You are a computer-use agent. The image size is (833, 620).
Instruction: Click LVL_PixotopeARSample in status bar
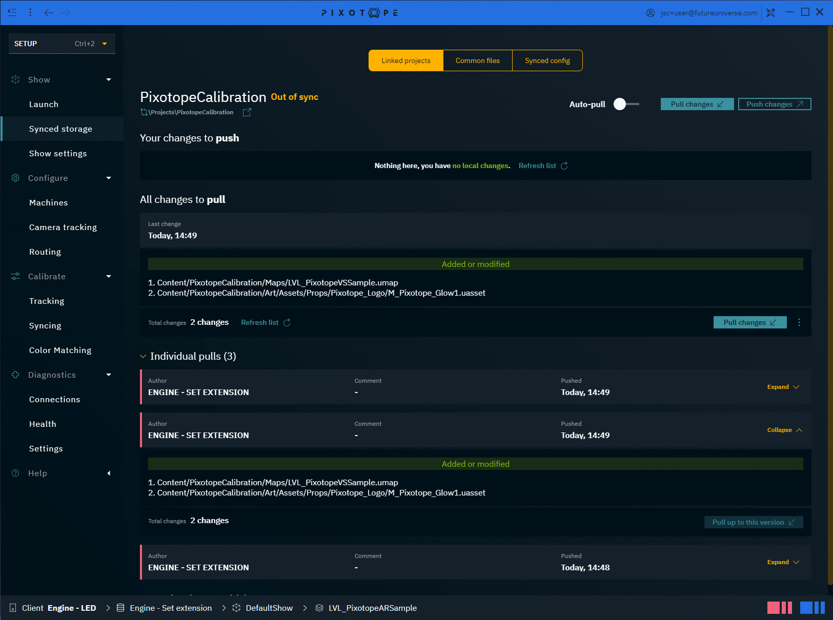[x=373, y=608]
